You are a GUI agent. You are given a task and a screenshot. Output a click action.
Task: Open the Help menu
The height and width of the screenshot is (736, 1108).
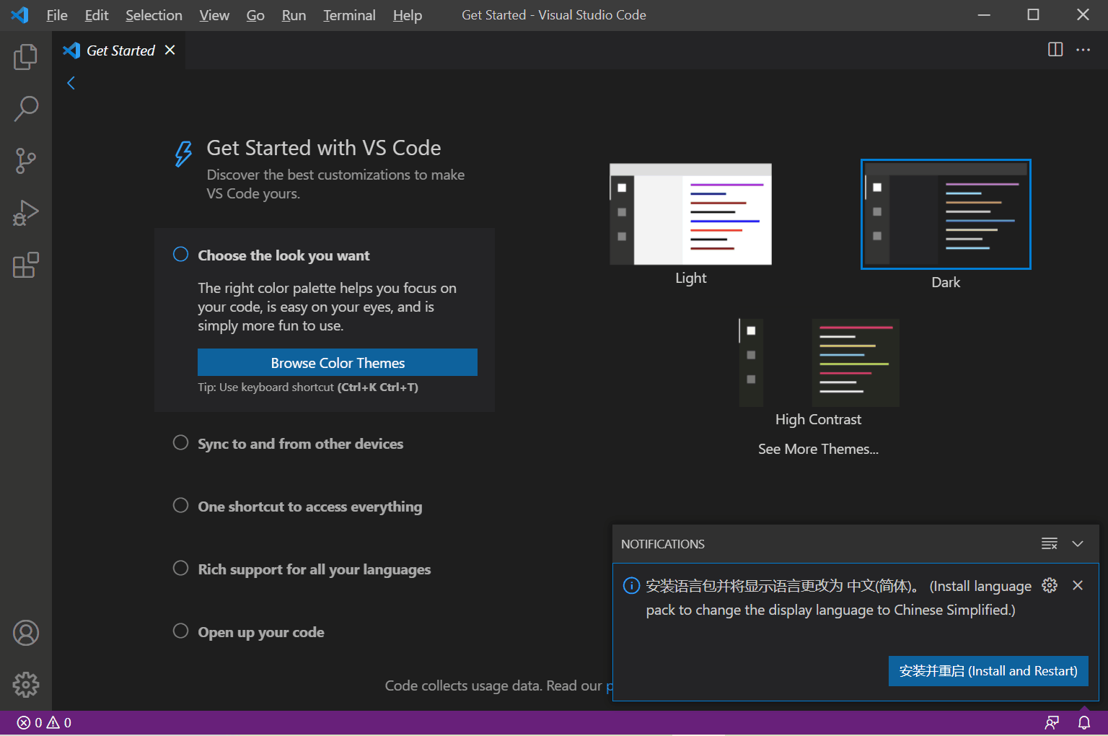click(x=408, y=15)
